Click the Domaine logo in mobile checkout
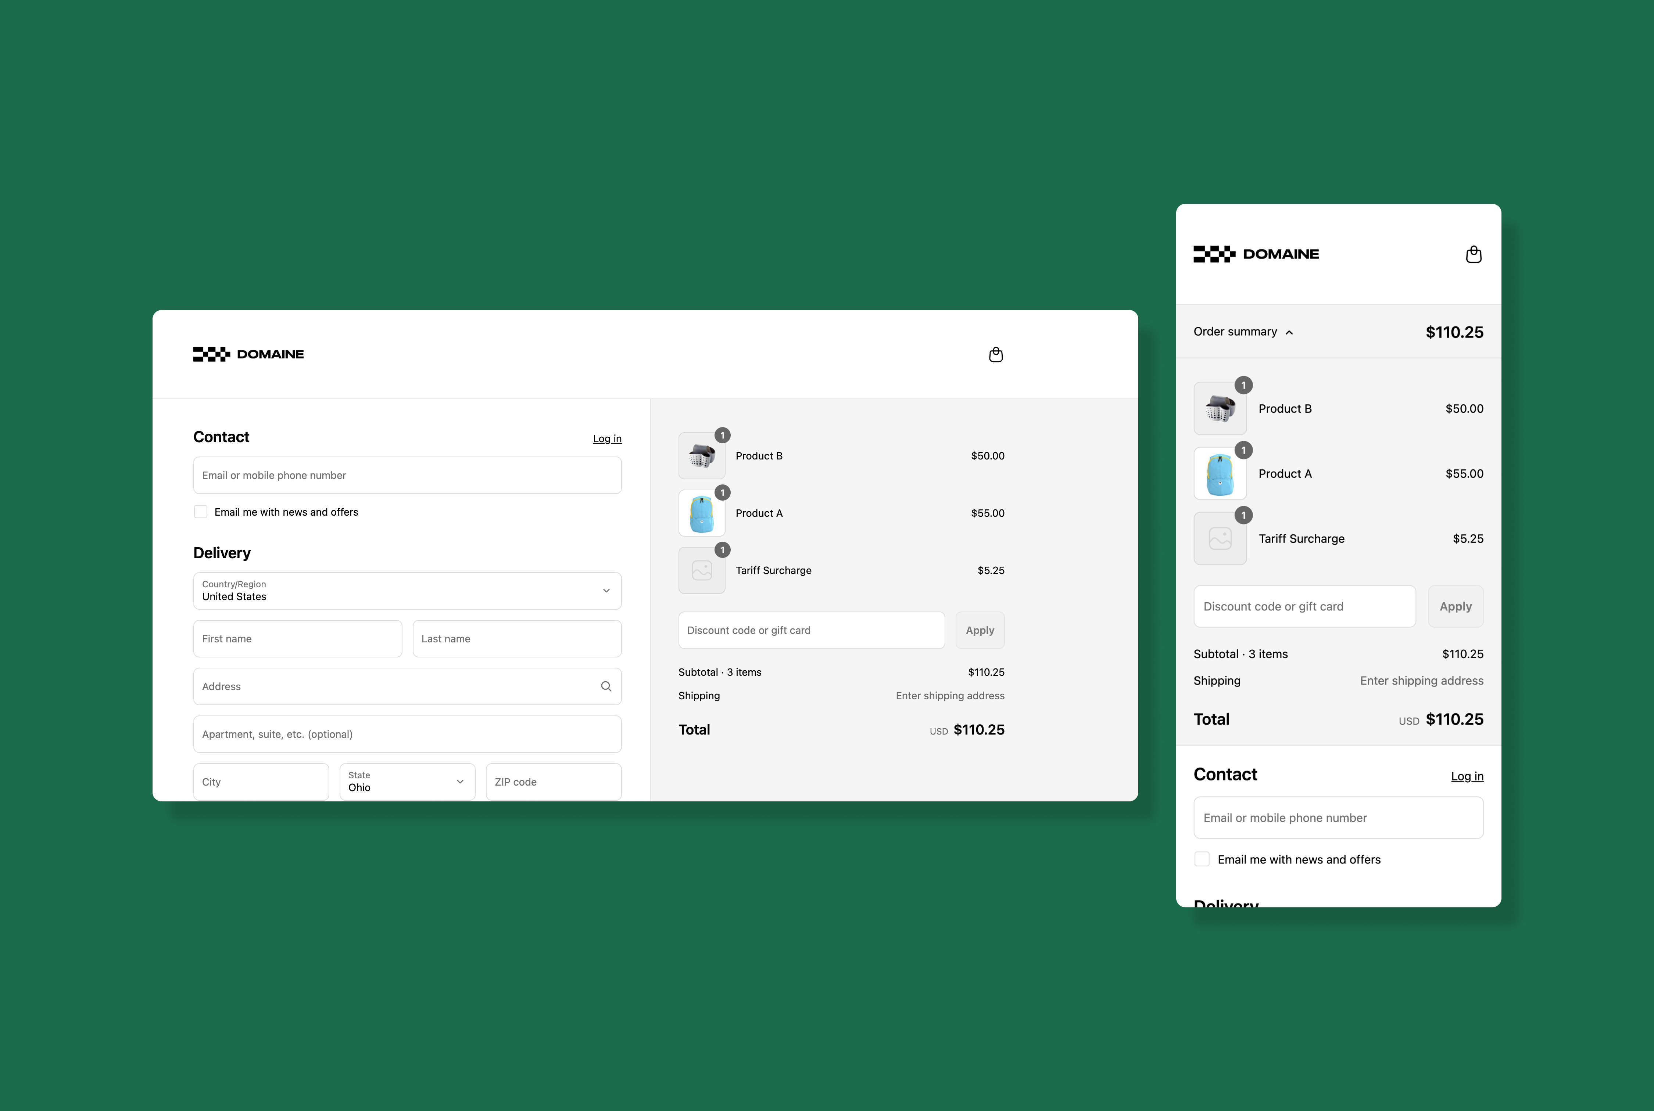The height and width of the screenshot is (1111, 1654). [x=1256, y=255]
